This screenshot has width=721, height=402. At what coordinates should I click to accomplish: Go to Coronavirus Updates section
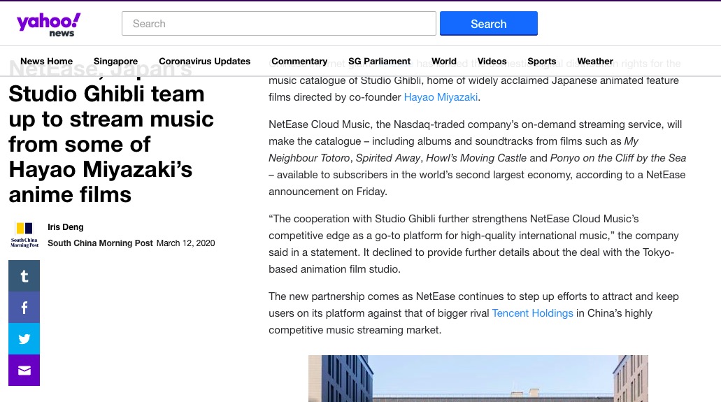205,62
